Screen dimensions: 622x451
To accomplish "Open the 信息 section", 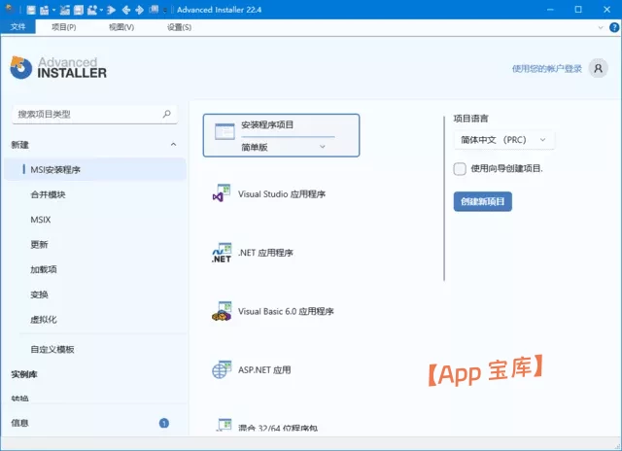I will pyautogui.click(x=19, y=423).
